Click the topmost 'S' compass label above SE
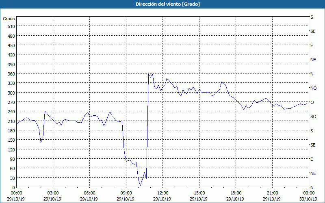This screenshot has width=325, height=203. [x=312, y=17]
